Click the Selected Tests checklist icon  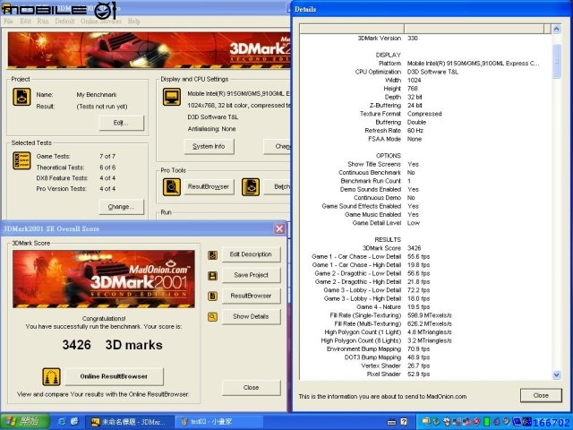click(21, 160)
